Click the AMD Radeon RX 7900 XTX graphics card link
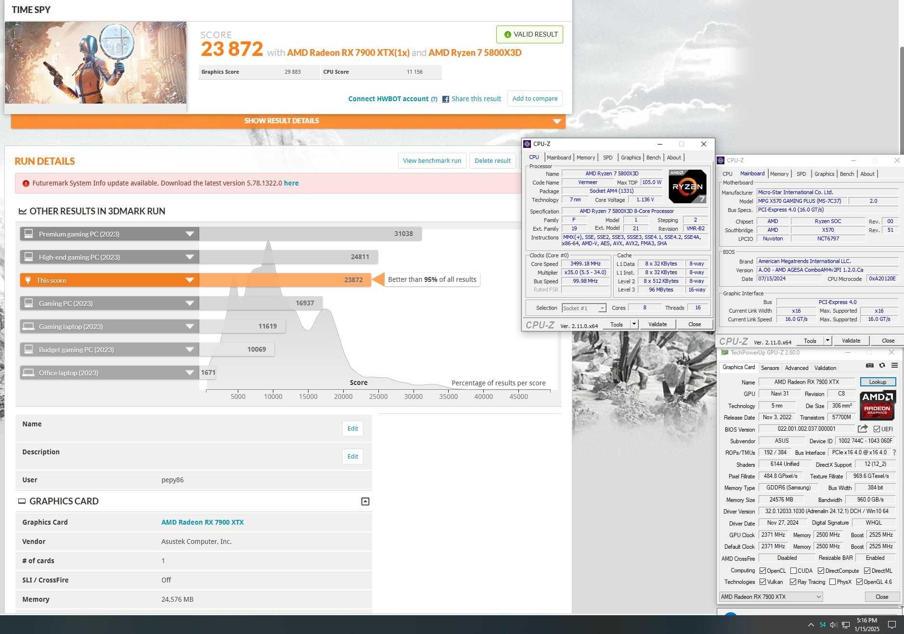The height and width of the screenshot is (634, 904). coord(202,522)
